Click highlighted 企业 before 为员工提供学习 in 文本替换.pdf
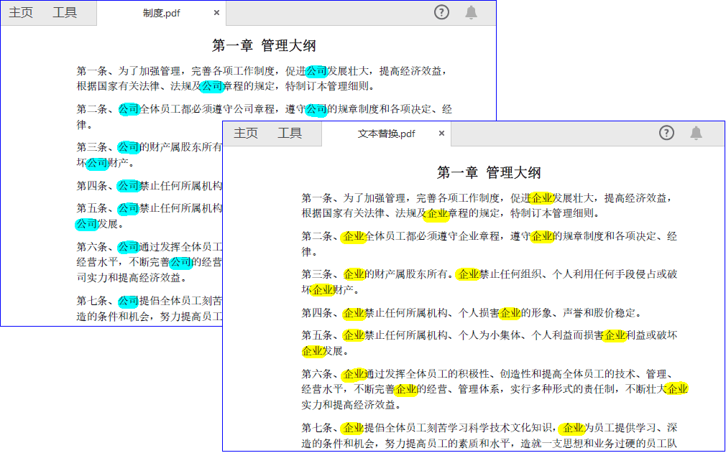This screenshot has width=726, height=453. pyautogui.click(x=572, y=429)
